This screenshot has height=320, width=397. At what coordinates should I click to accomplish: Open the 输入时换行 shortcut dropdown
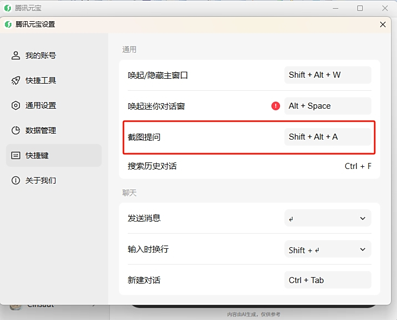click(327, 249)
